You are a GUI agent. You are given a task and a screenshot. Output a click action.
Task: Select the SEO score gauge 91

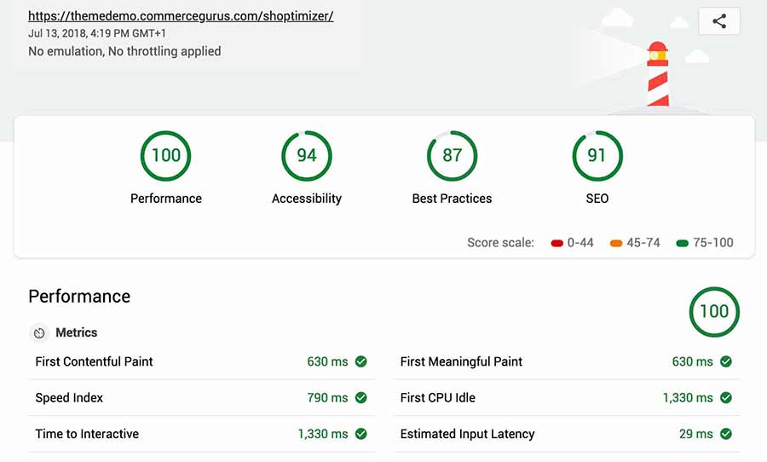(597, 156)
